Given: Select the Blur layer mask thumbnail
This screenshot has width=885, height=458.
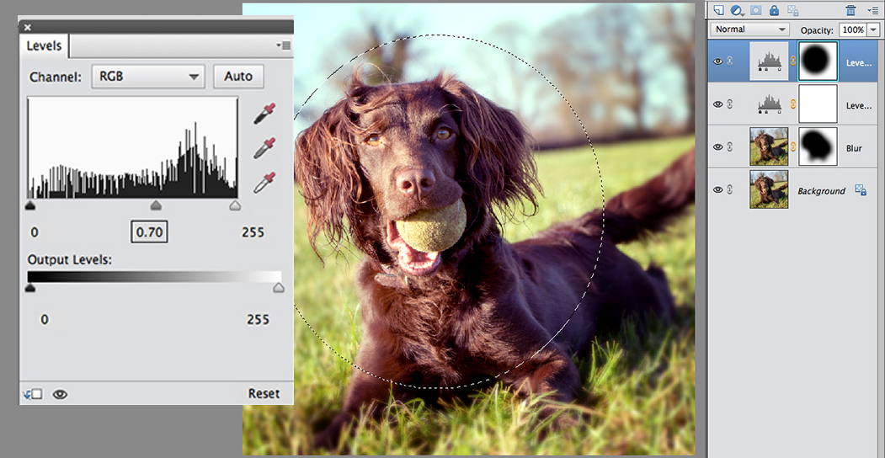Looking at the screenshot, I should 818,146.
